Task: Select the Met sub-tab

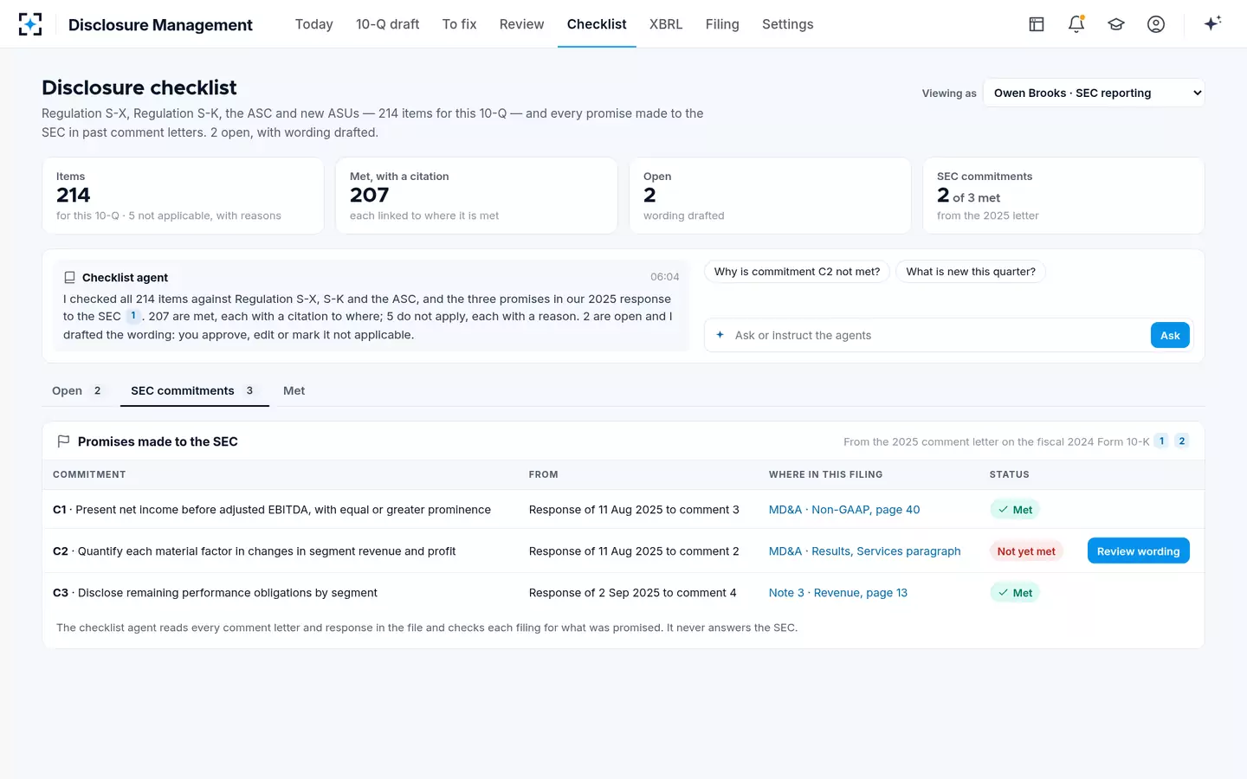Action: click(x=294, y=390)
